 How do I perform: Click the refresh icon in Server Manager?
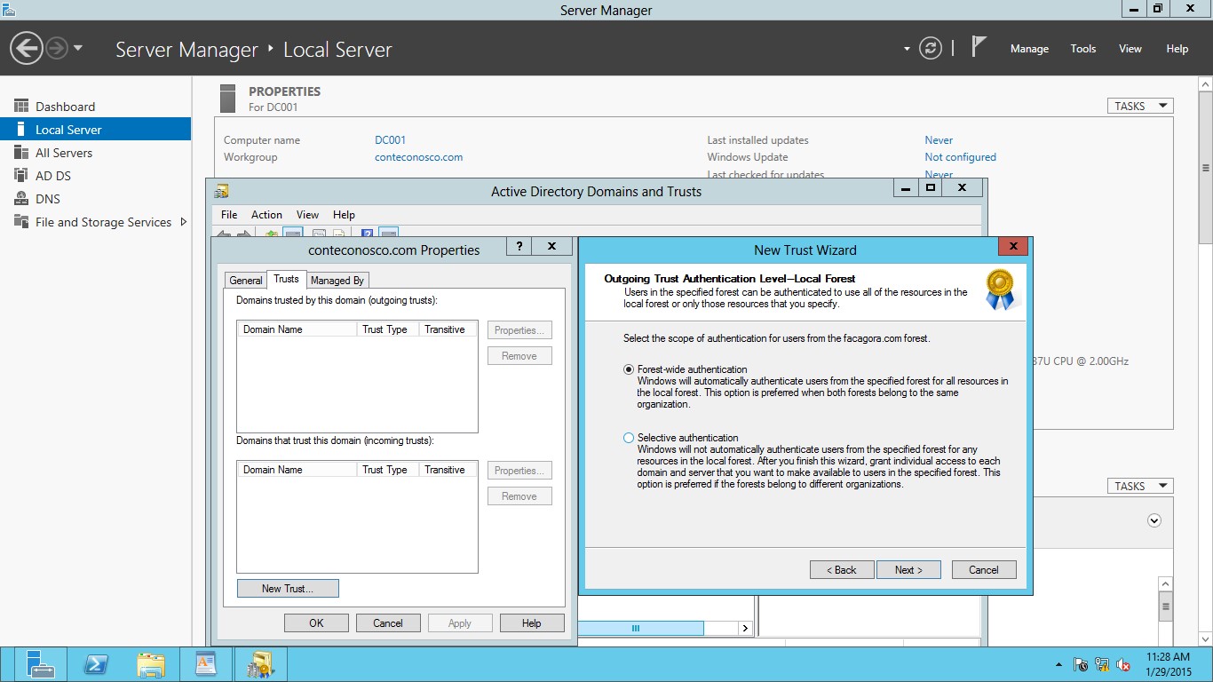click(930, 49)
